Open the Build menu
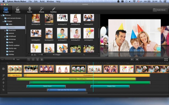 tap(42, 1)
